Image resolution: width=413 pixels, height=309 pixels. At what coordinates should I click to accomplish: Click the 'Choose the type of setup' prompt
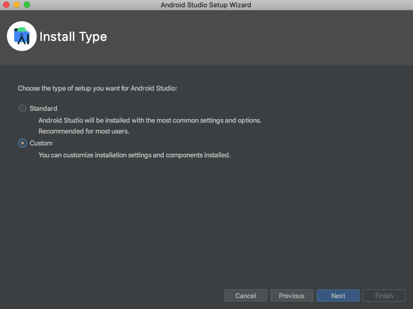pos(97,88)
